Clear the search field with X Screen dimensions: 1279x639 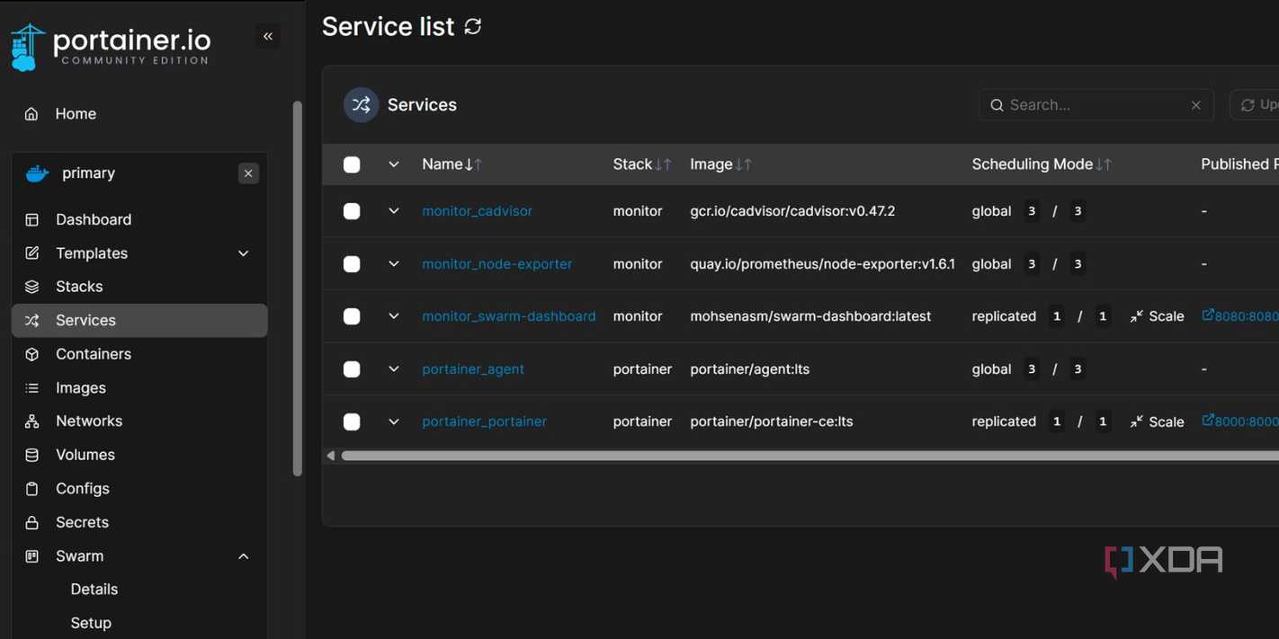[1196, 105]
